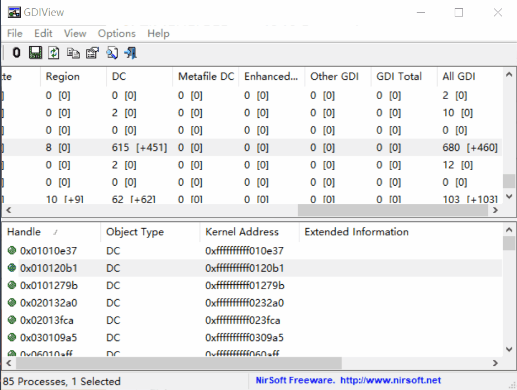Sort by the Handle column header

click(x=23, y=232)
